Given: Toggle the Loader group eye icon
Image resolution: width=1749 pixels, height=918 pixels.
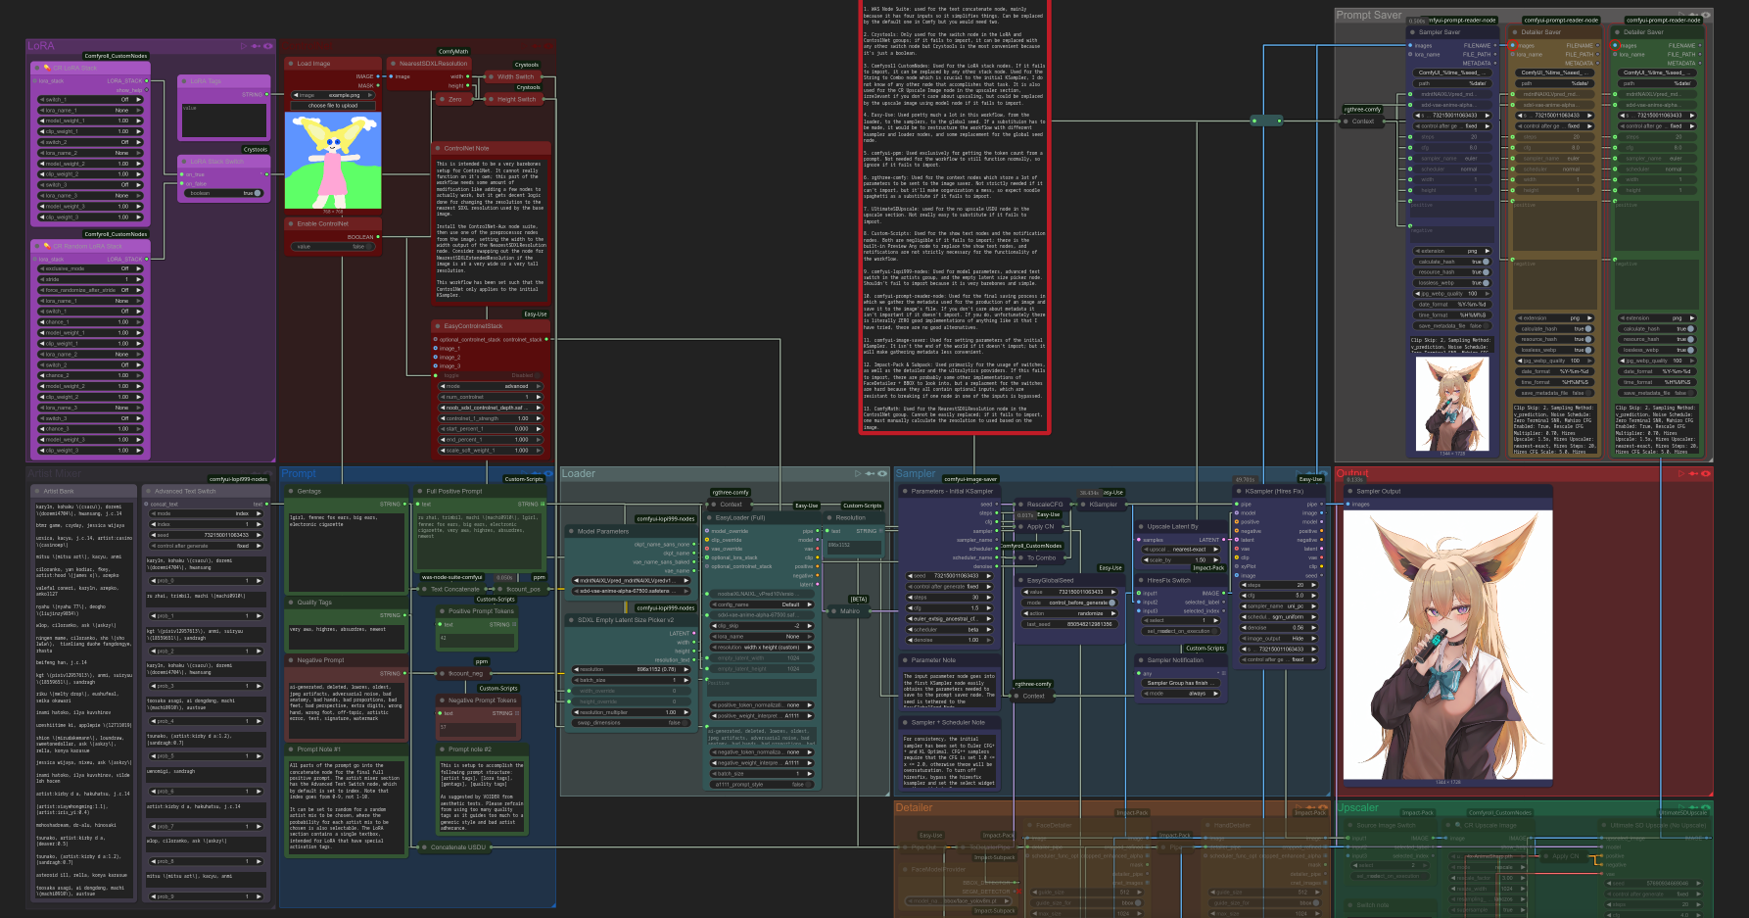Looking at the screenshot, I should click(x=881, y=474).
